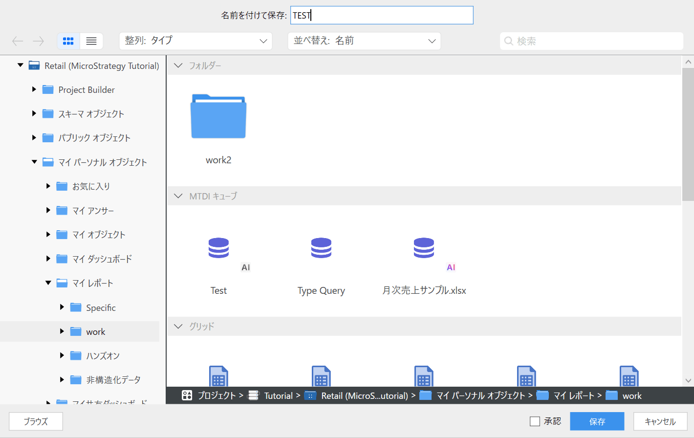Viewport: 694px width, 438px height.
Task: Expand the Project Builder tree node
Action: coord(34,89)
